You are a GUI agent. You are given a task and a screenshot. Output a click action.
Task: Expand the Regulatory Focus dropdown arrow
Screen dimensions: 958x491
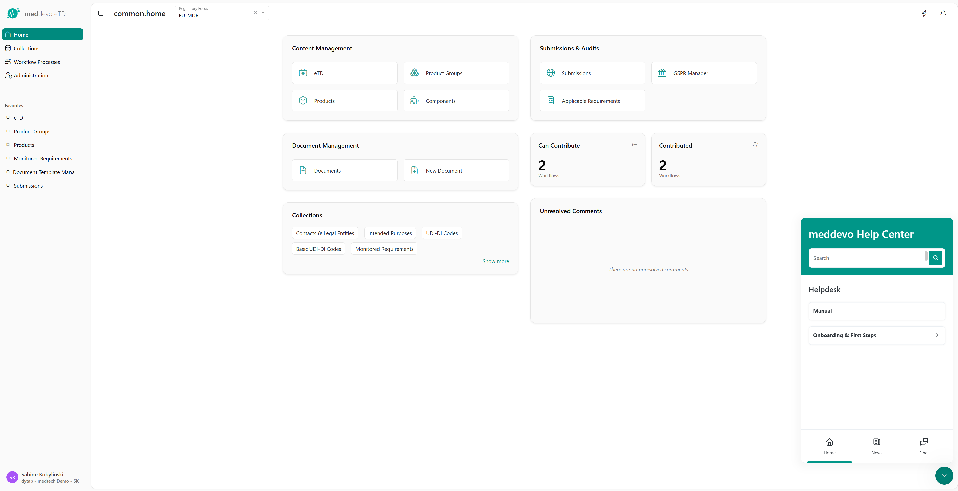tap(263, 13)
